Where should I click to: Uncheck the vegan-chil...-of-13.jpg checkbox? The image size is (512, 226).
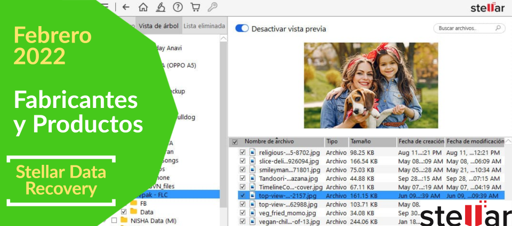point(242,221)
